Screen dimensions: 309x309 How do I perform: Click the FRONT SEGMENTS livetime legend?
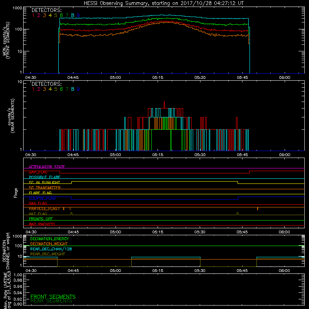click(53, 297)
